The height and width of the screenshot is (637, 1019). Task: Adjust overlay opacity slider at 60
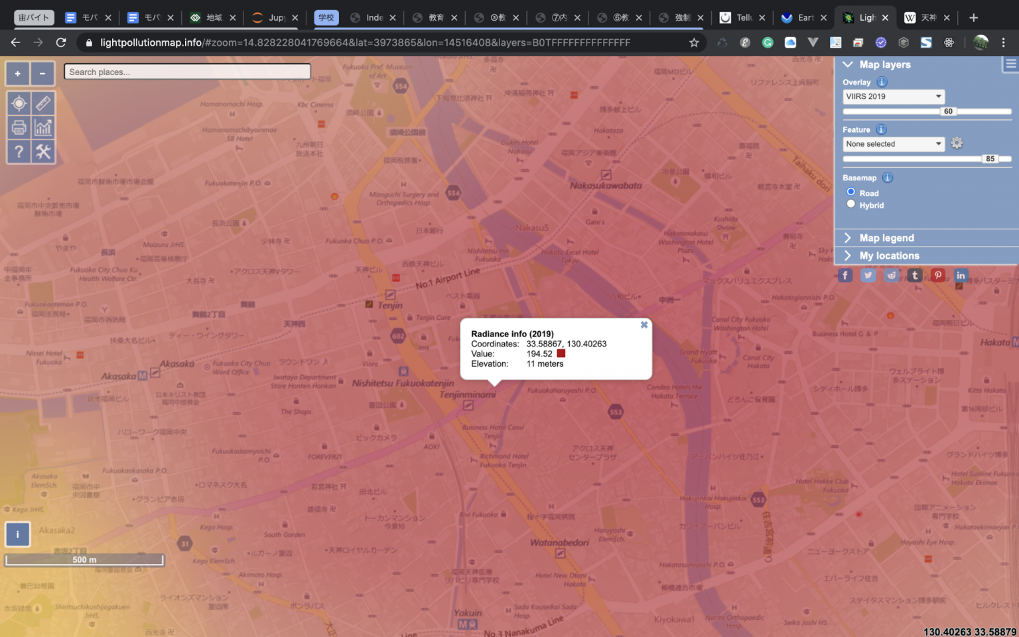point(948,111)
